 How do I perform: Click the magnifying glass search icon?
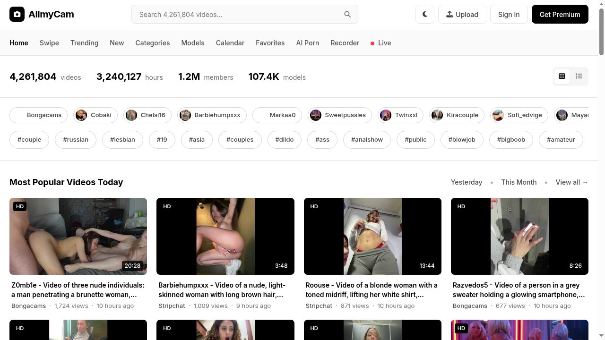point(347,14)
